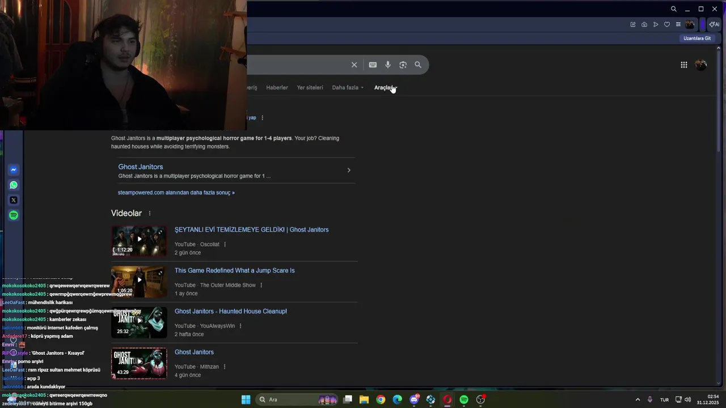Open the Opera AI assistant button
This screenshot has height=408, width=726.
point(714,24)
